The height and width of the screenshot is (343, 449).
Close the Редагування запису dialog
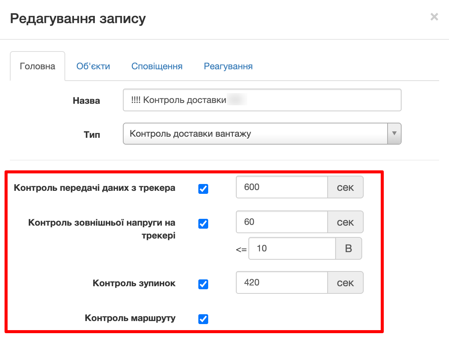[x=434, y=17]
